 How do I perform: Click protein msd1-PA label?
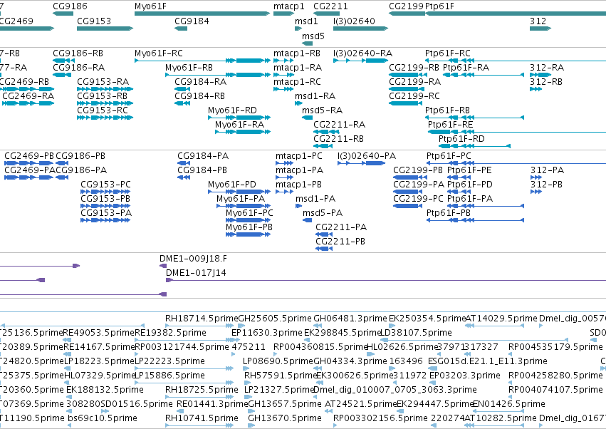tap(315, 198)
